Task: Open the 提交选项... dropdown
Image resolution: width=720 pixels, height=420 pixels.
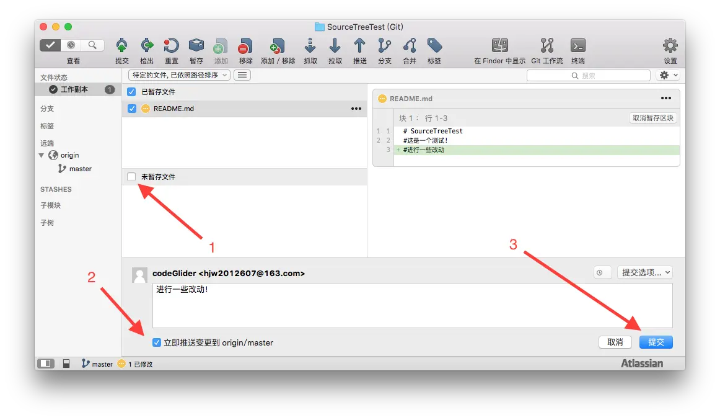Action: pyautogui.click(x=644, y=272)
